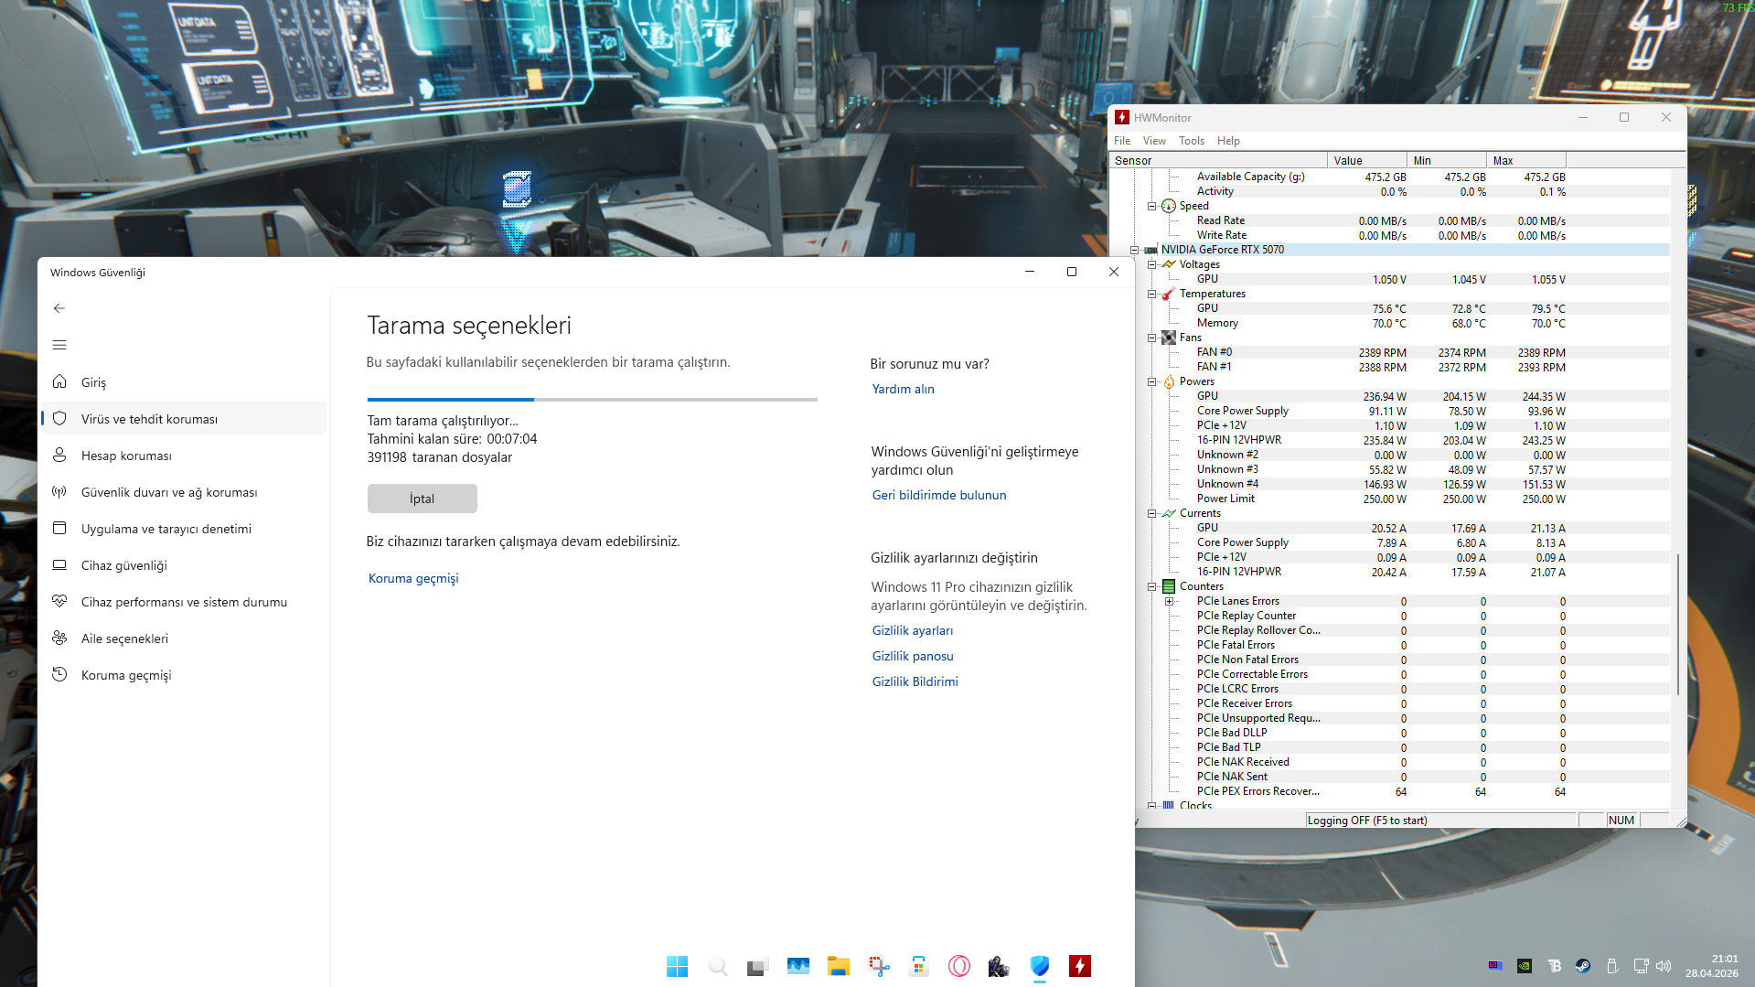Go back using the Windows Güvenliği back arrow
This screenshot has width=1755, height=987.
(x=59, y=308)
